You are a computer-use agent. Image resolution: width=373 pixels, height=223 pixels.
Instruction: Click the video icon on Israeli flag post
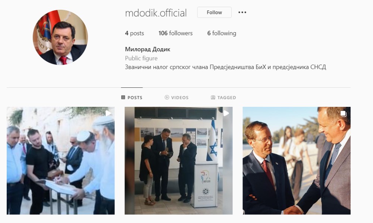(226, 113)
